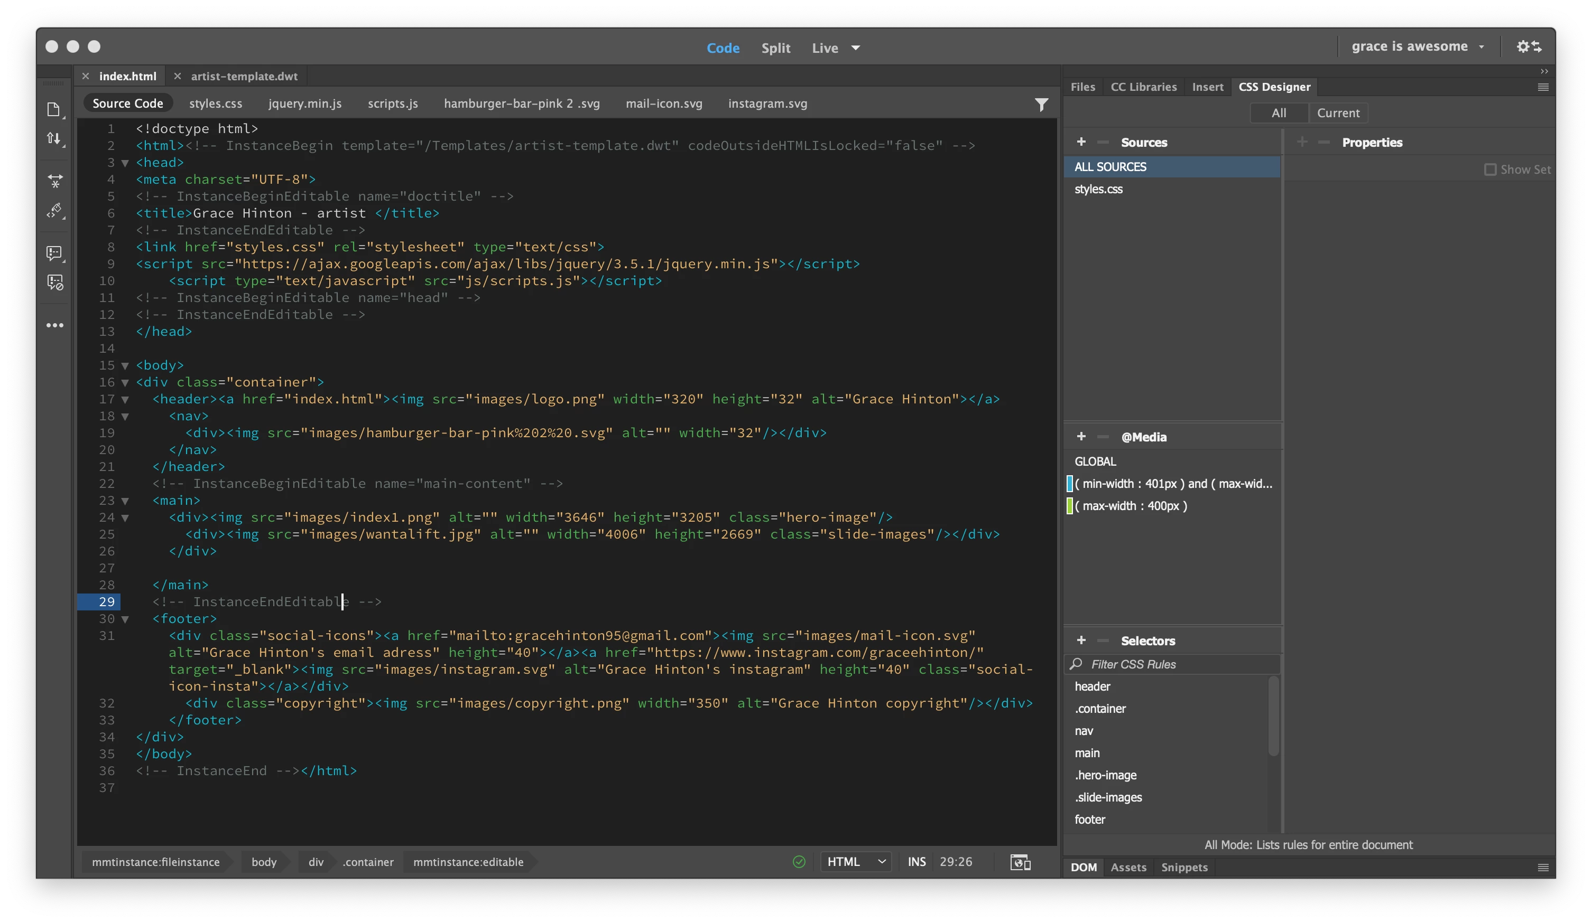This screenshot has width=1592, height=923.
Task: Open the three-dots more tools icon
Action: tap(55, 326)
